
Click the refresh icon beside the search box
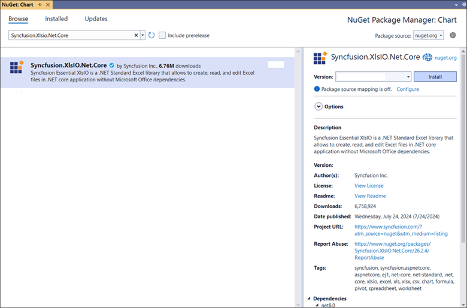click(151, 36)
